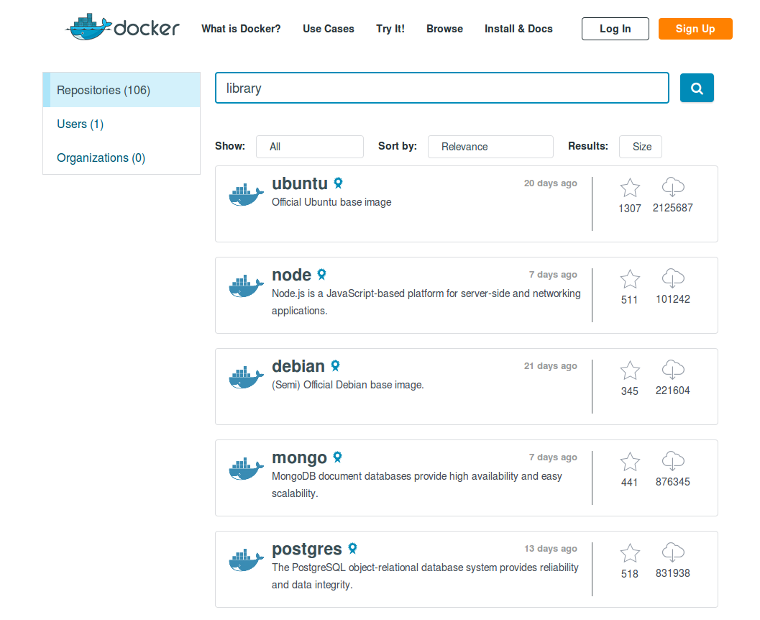Click the download cloud icon for mongo
This screenshot has height=620, width=760.
click(x=673, y=461)
